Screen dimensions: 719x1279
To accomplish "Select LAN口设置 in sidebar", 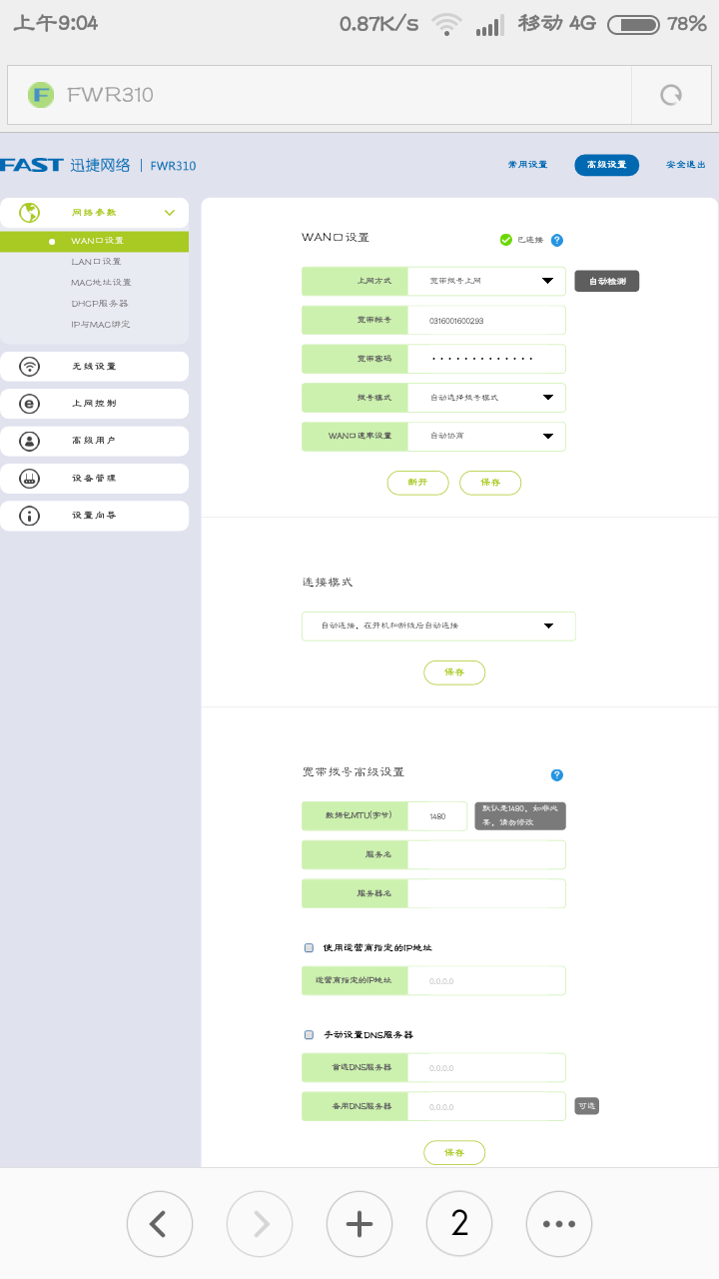I will [x=96, y=262].
